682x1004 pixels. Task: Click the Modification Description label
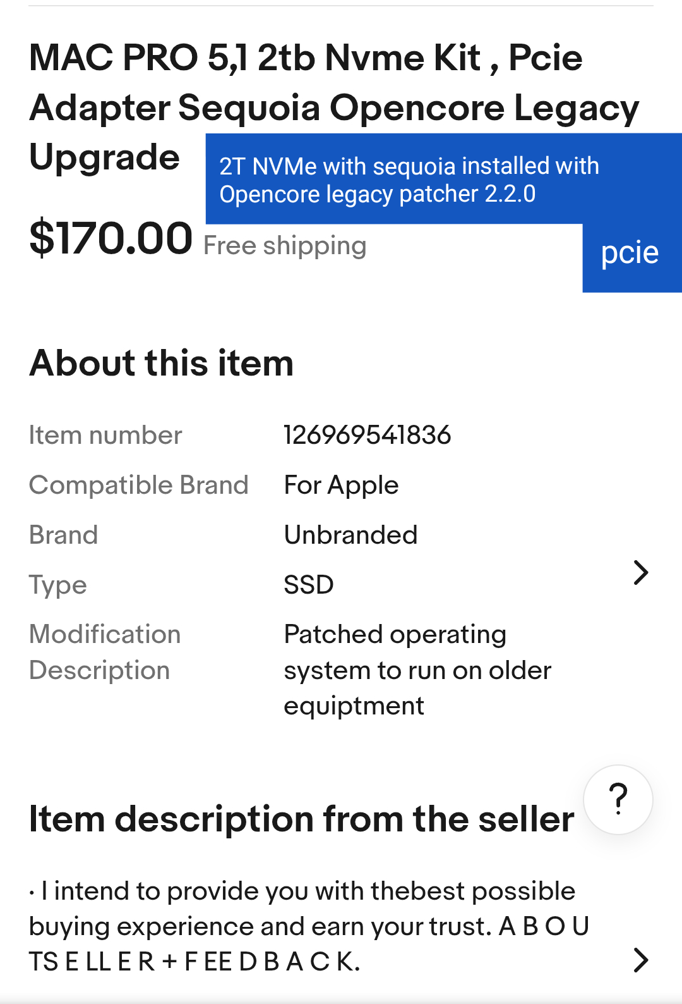104,651
